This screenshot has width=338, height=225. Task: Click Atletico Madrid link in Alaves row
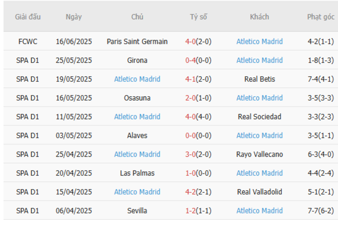coord(259,136)
